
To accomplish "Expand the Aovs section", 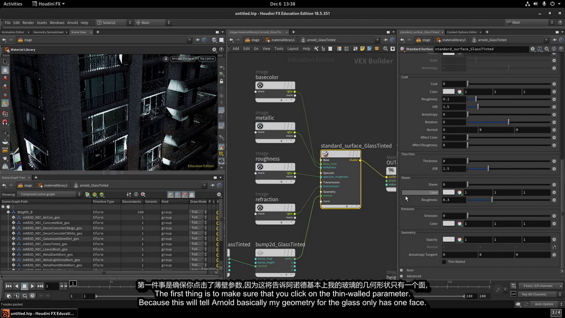I will point(401,270).
